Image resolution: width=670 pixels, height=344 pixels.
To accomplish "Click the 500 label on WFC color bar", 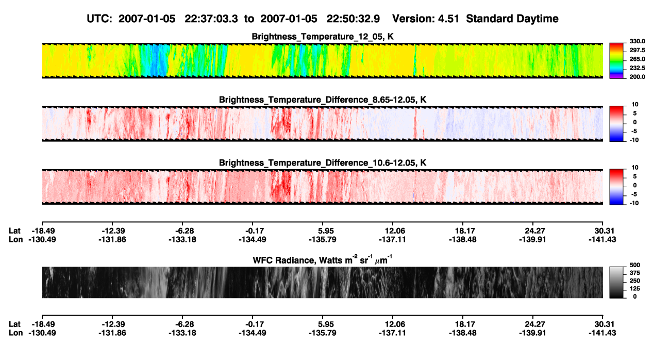I will click(633, 265).
